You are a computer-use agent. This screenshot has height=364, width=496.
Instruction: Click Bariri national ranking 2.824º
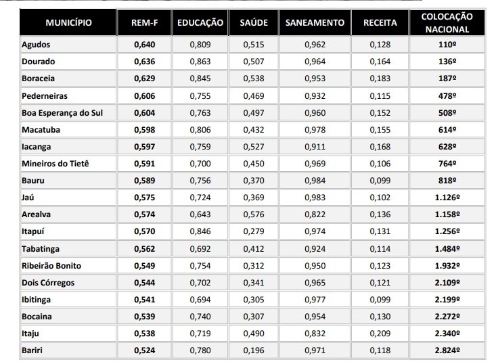point(447,350)
